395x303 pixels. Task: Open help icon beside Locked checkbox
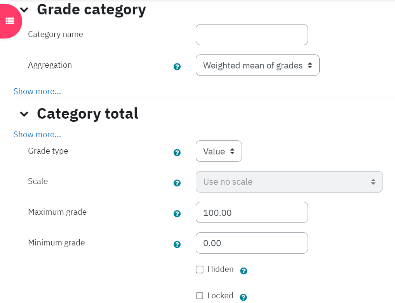click(243, 297)
